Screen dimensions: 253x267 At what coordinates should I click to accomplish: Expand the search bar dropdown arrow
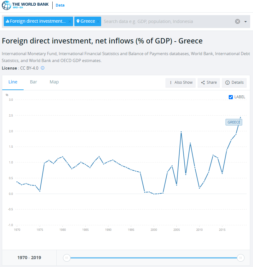[245, 21]
